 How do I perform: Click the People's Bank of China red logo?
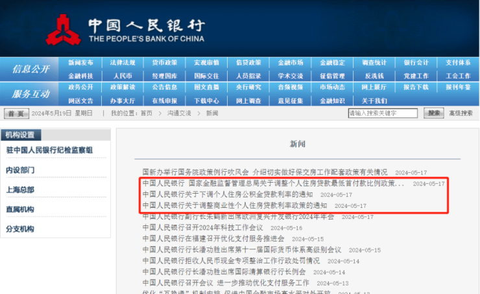pyautogui.click(x=64, y=30)
